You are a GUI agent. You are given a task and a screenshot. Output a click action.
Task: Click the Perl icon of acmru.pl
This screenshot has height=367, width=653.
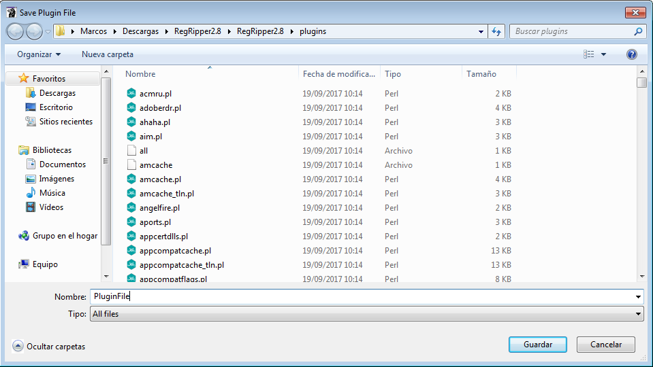pyautogui.click(x=132, y=94)
